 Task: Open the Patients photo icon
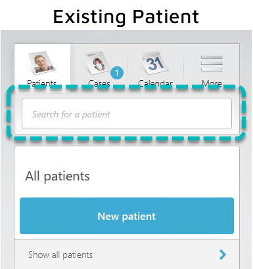(42, 62)
